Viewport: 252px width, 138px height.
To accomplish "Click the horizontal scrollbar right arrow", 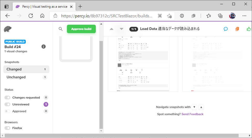I will pos(250,135).
